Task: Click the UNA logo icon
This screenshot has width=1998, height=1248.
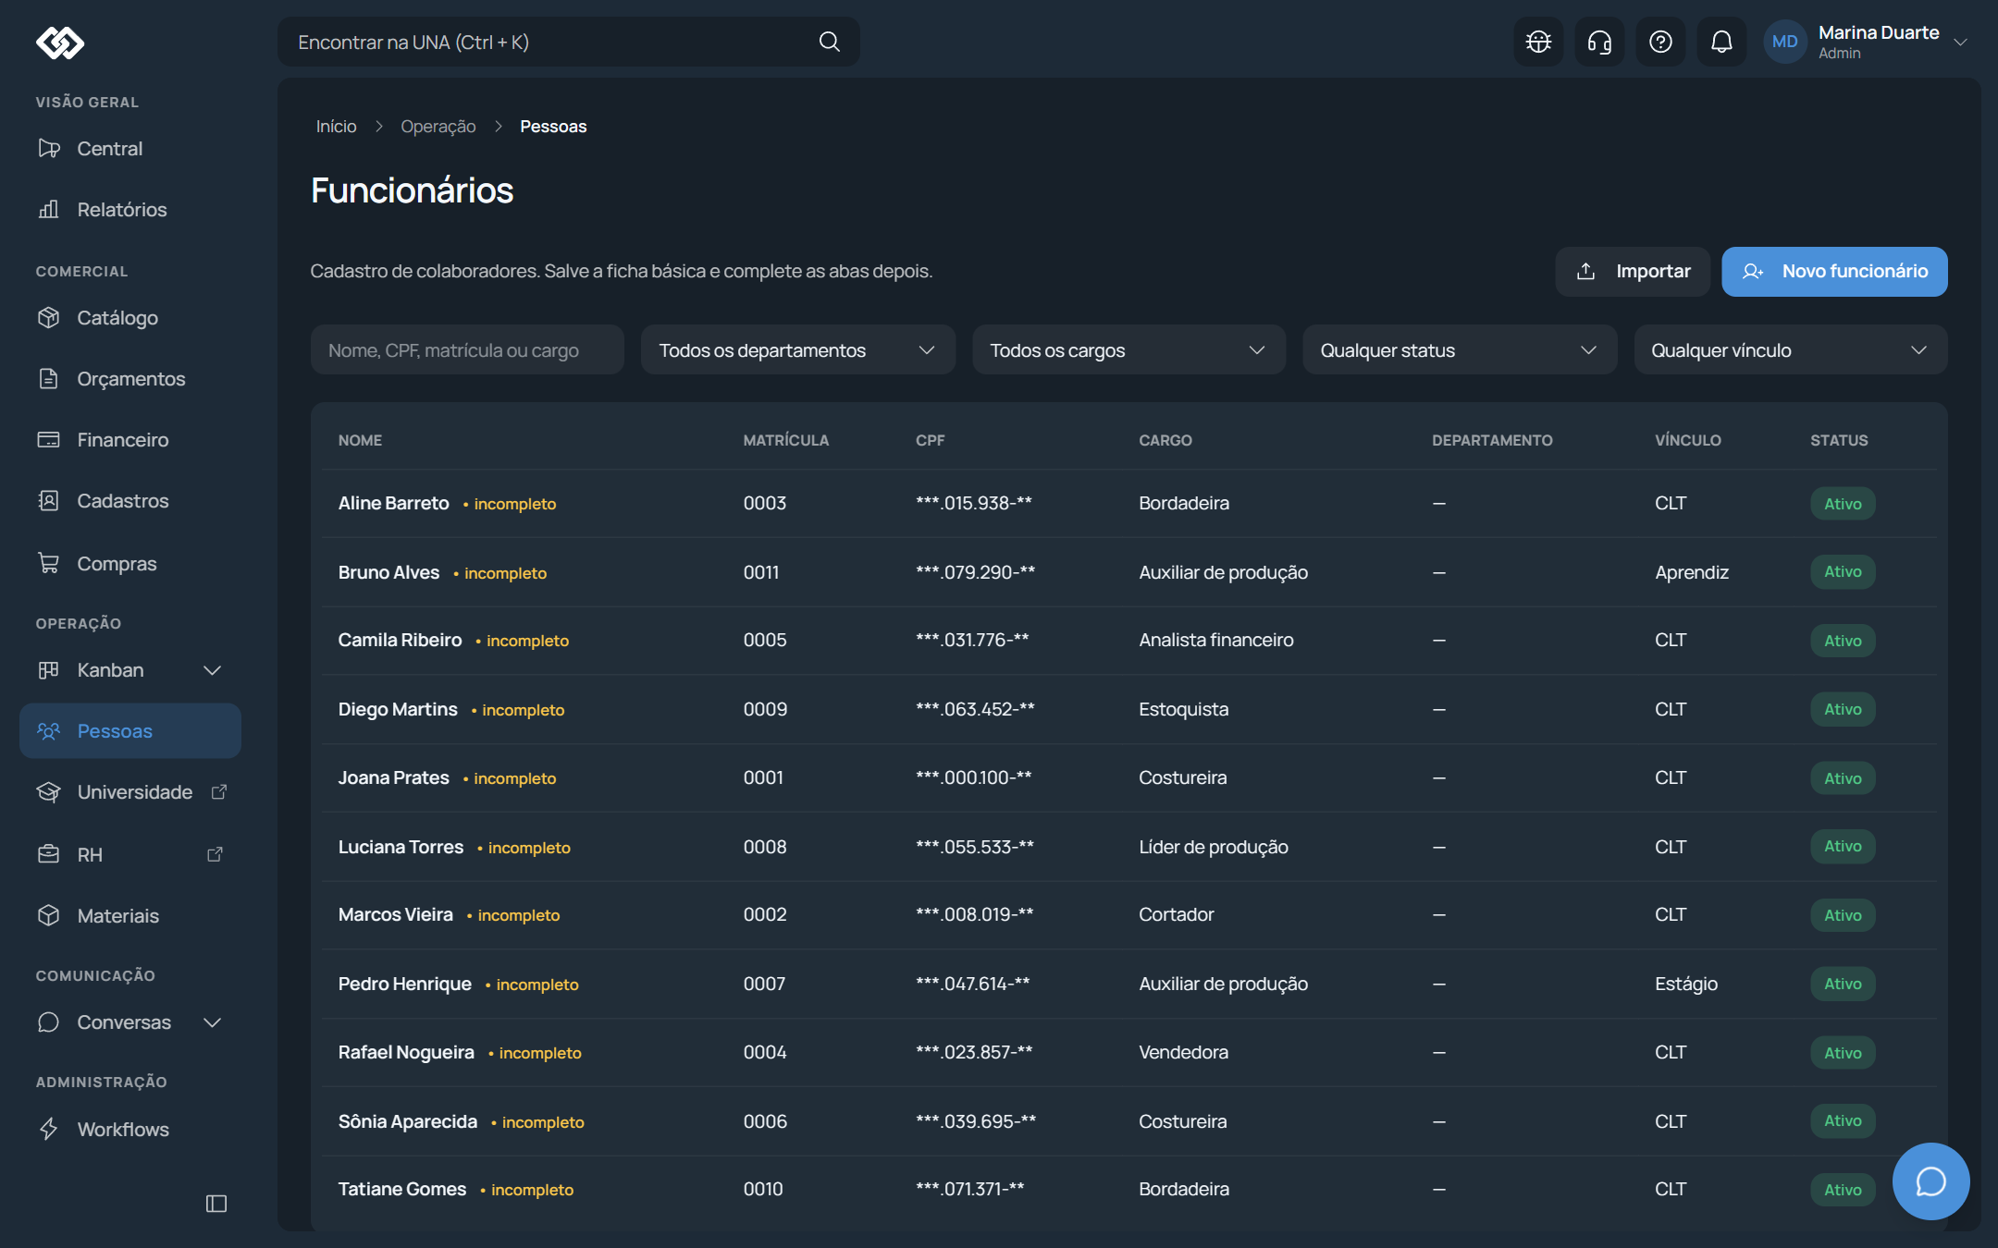Action: point(60,43)
